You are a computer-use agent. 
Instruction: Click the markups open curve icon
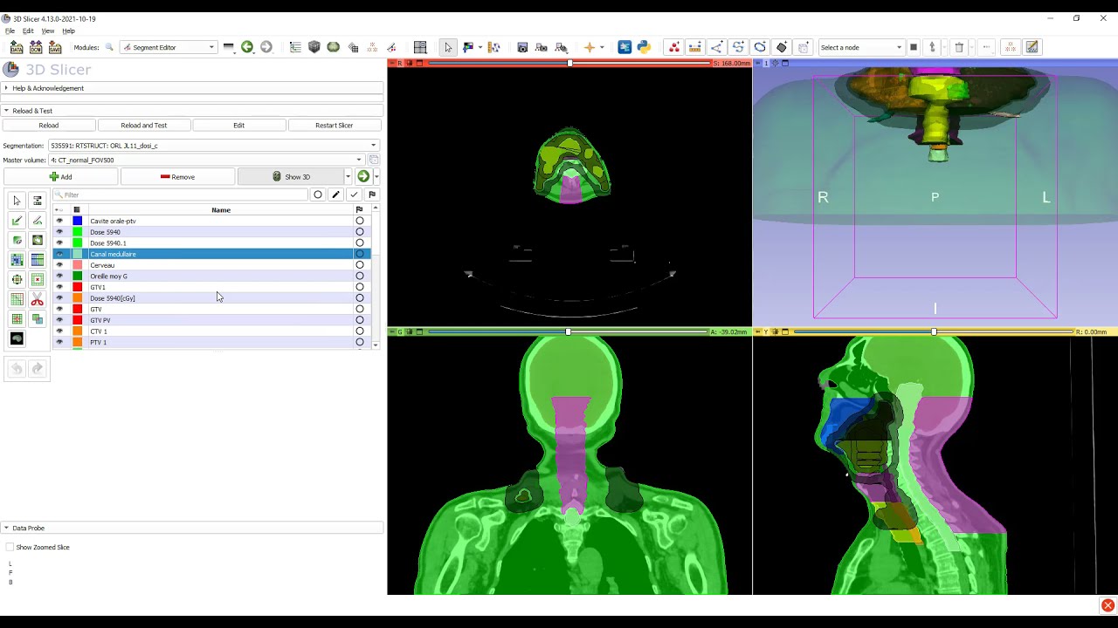pyautogui.click(x=739, y=47)
